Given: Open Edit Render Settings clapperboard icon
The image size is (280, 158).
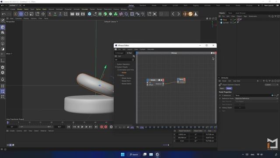Looking at the screenshot, I should click(83, 14).
